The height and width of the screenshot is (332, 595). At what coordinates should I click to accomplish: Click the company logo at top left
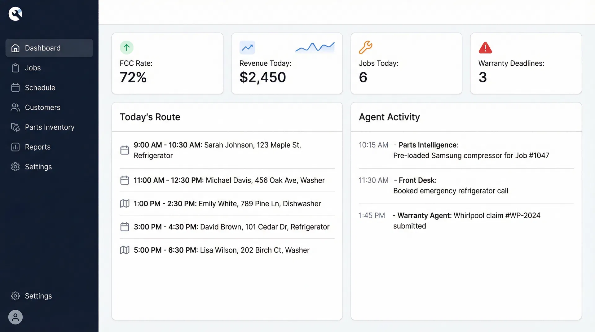click(x=15, y=14)
